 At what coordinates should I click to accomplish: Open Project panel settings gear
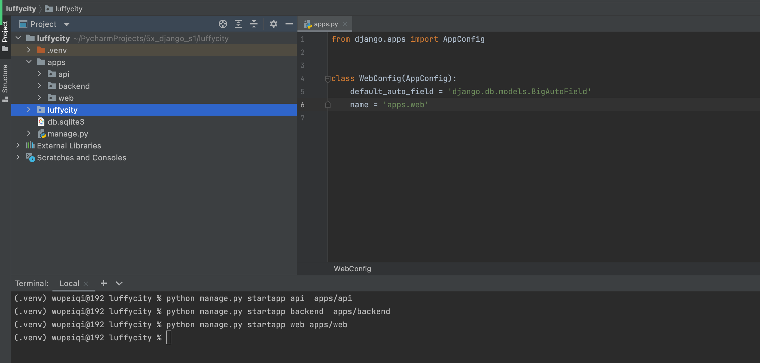point(273,24)
